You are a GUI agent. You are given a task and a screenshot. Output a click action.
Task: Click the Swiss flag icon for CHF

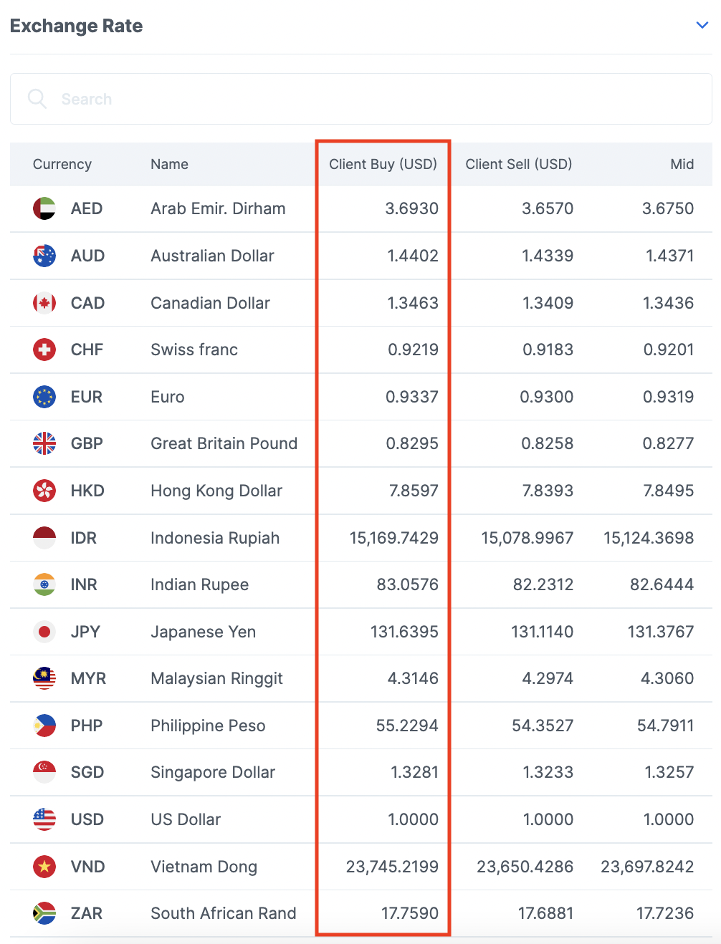click(x=44, y=350)
